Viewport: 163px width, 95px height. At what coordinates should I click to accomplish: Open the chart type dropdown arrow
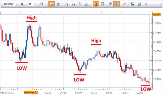(x=46, y=4)
